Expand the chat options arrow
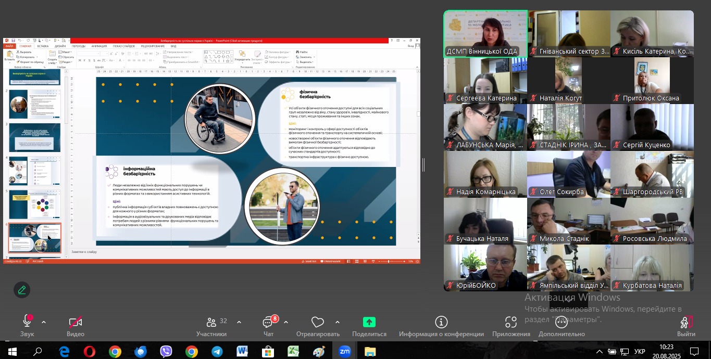 [286, 322]
